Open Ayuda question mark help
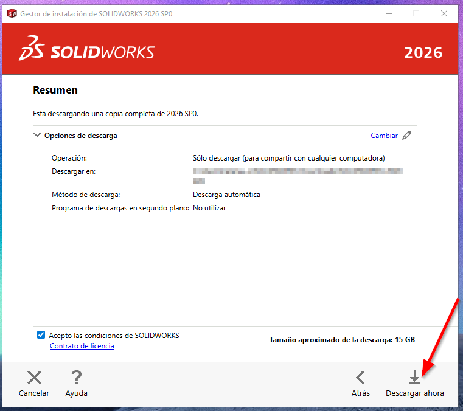The width and height of the screenshot is (463, 411). (x=76, y=384)
